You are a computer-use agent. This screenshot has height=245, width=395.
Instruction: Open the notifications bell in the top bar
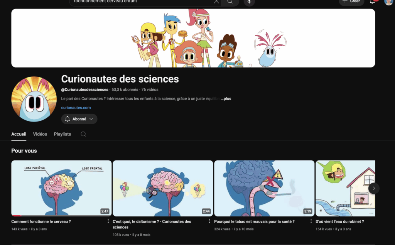[x=372, y=2]
